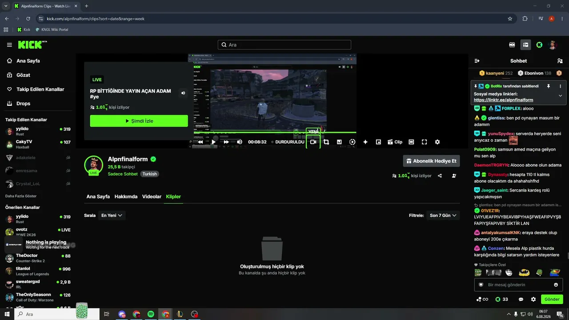The image size is (569, 320).
Task: Click the Alpnfinalform channel avatar
Action: 93,165
